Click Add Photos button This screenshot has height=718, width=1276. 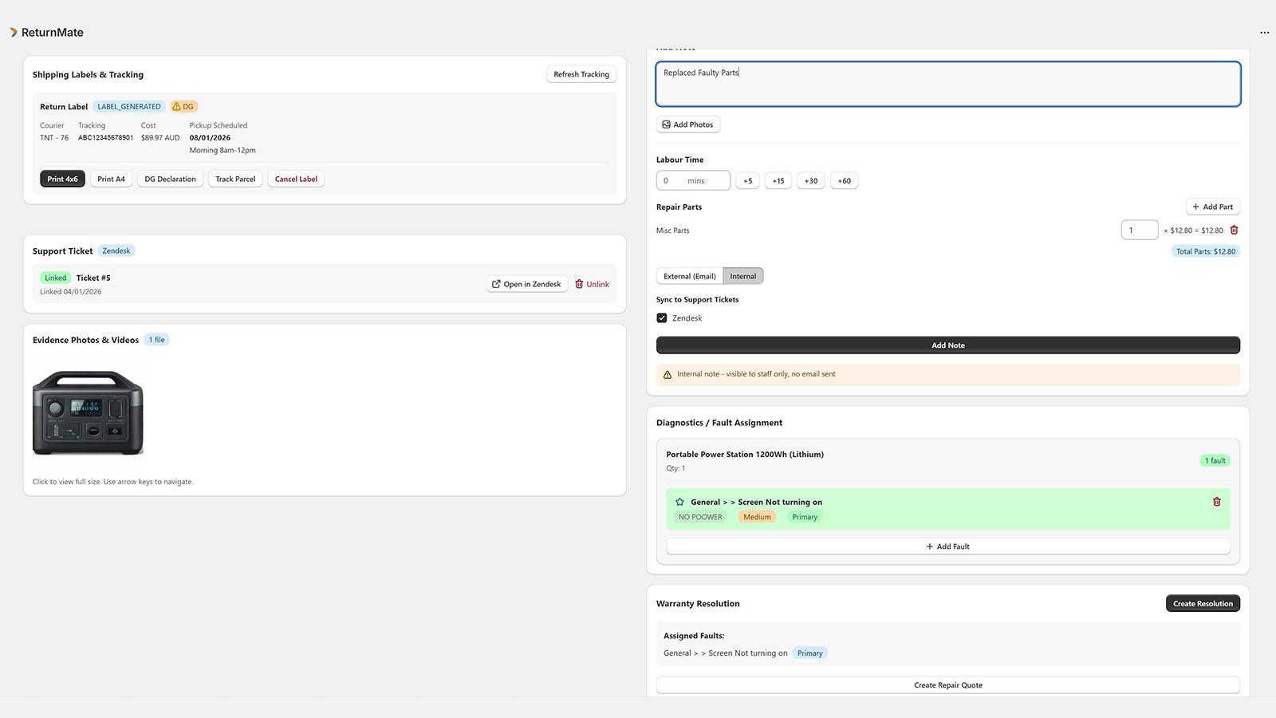pos(688,124)
